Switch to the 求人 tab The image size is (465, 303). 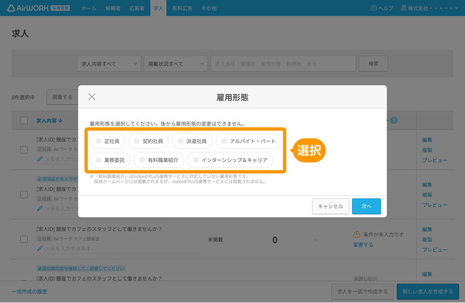coord(158,8)
